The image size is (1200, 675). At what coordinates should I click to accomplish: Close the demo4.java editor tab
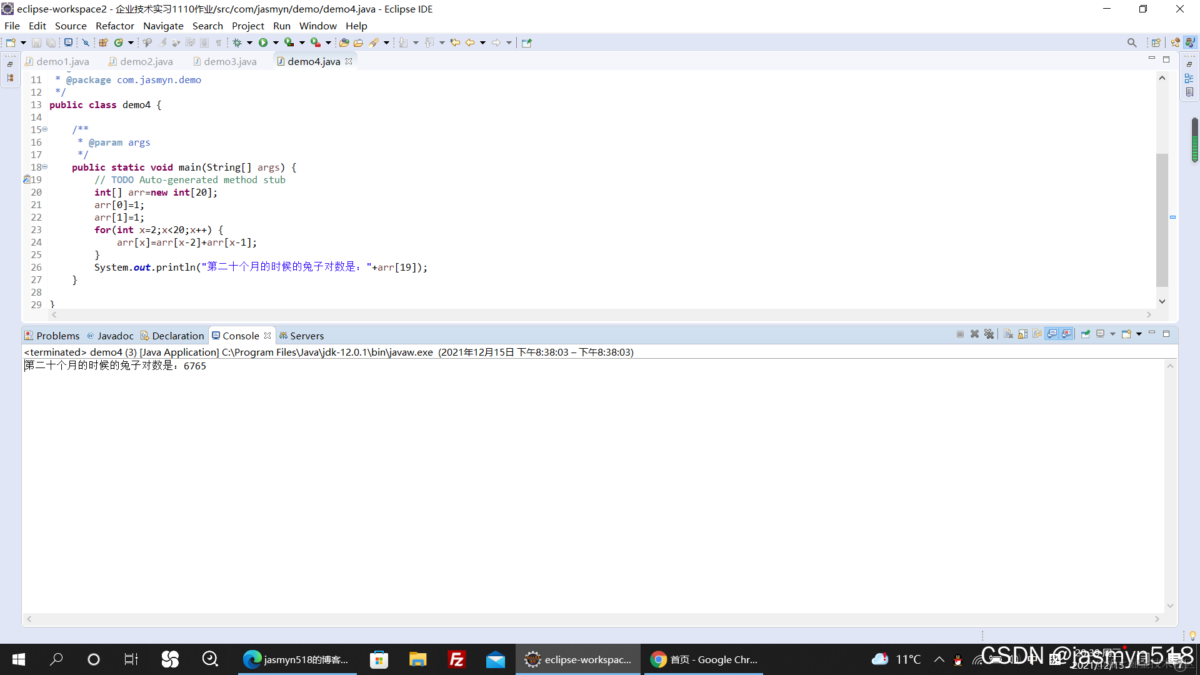point(349,61)
